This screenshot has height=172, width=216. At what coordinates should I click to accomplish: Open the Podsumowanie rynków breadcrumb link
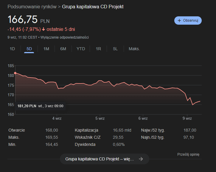[32, 7]
